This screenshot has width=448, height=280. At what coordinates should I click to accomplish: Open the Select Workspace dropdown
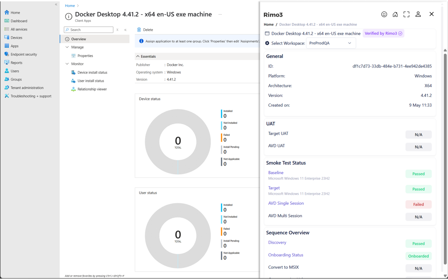point(331,43)
